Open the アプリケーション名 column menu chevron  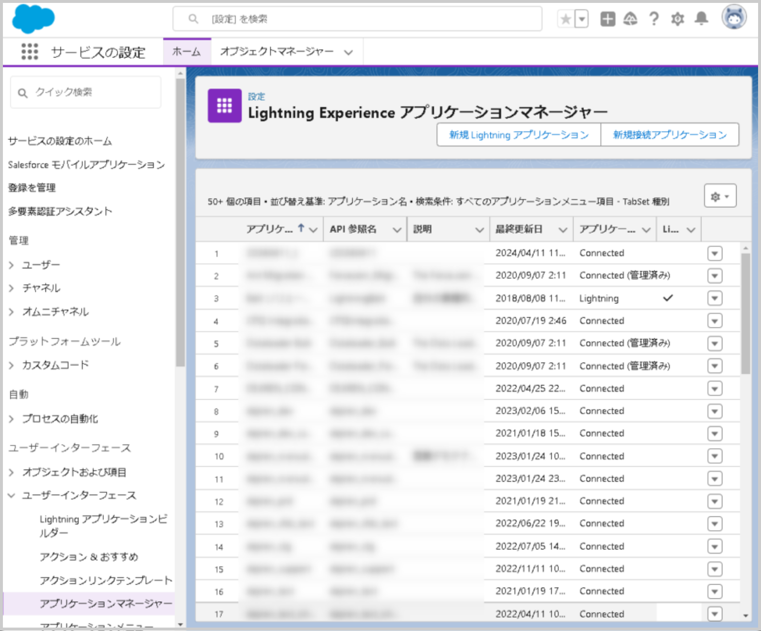[313, 230]
